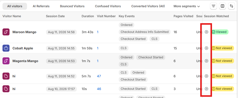Click Cobalt Apple's Not viewed badge
This screenshot has width=238, height=98.
(x=223, y=48)
